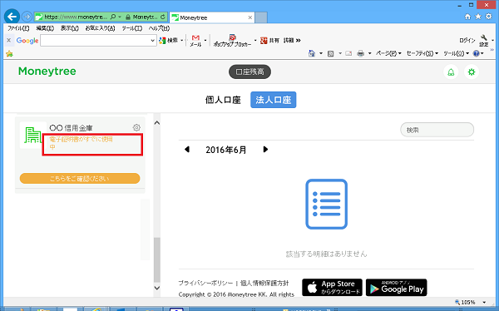The height and width of the screenshot is (311, 499).
Task: Click the ポップアップ ブロッカー icon
Action: point(232,41)
